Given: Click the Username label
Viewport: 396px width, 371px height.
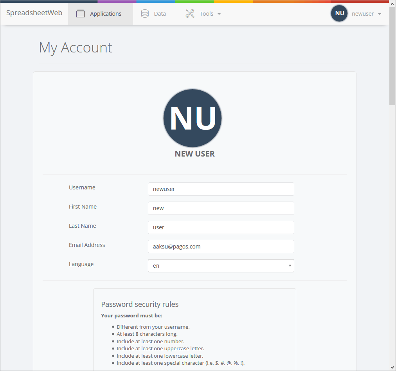Looking at the screenshot, I should [82, 187].
